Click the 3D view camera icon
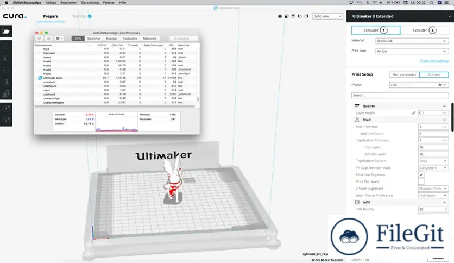454x263 pixels. (x=280, y=16)
